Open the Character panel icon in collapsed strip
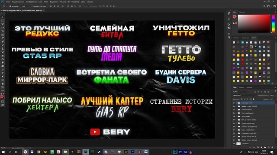This screenshot has height=155, width=277. [229, 34]
